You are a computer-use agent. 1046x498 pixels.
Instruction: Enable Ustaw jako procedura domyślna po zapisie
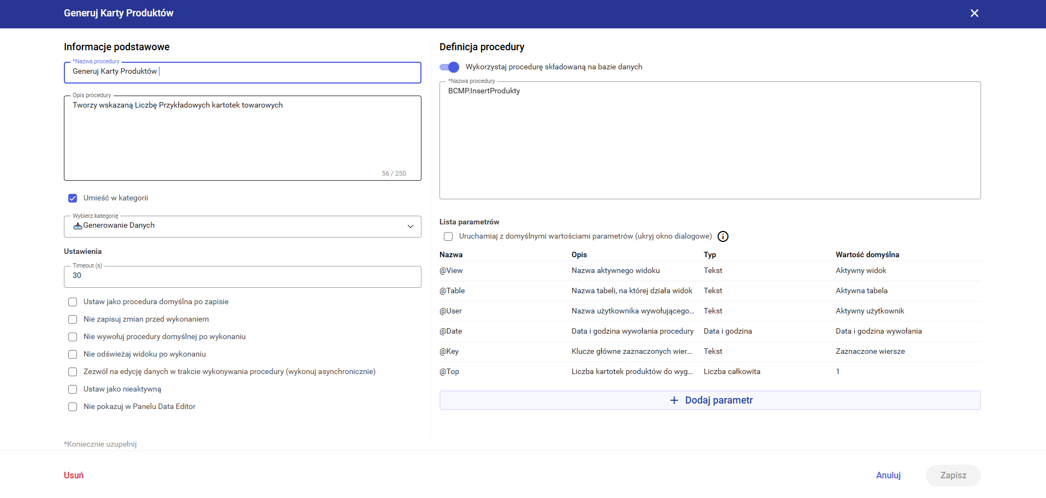coord(73,302)
